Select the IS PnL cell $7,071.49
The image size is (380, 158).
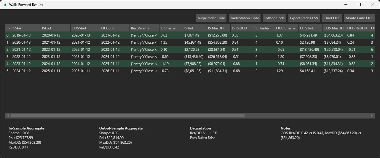[195, 35]
